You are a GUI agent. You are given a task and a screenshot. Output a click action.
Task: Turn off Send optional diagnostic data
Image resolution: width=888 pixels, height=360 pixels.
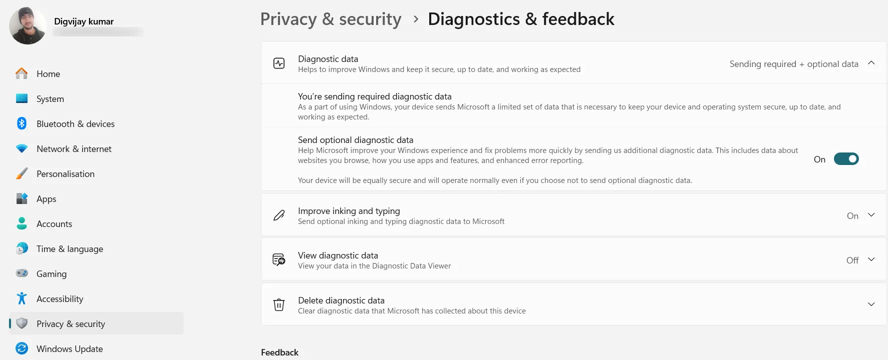coord(846,158)
